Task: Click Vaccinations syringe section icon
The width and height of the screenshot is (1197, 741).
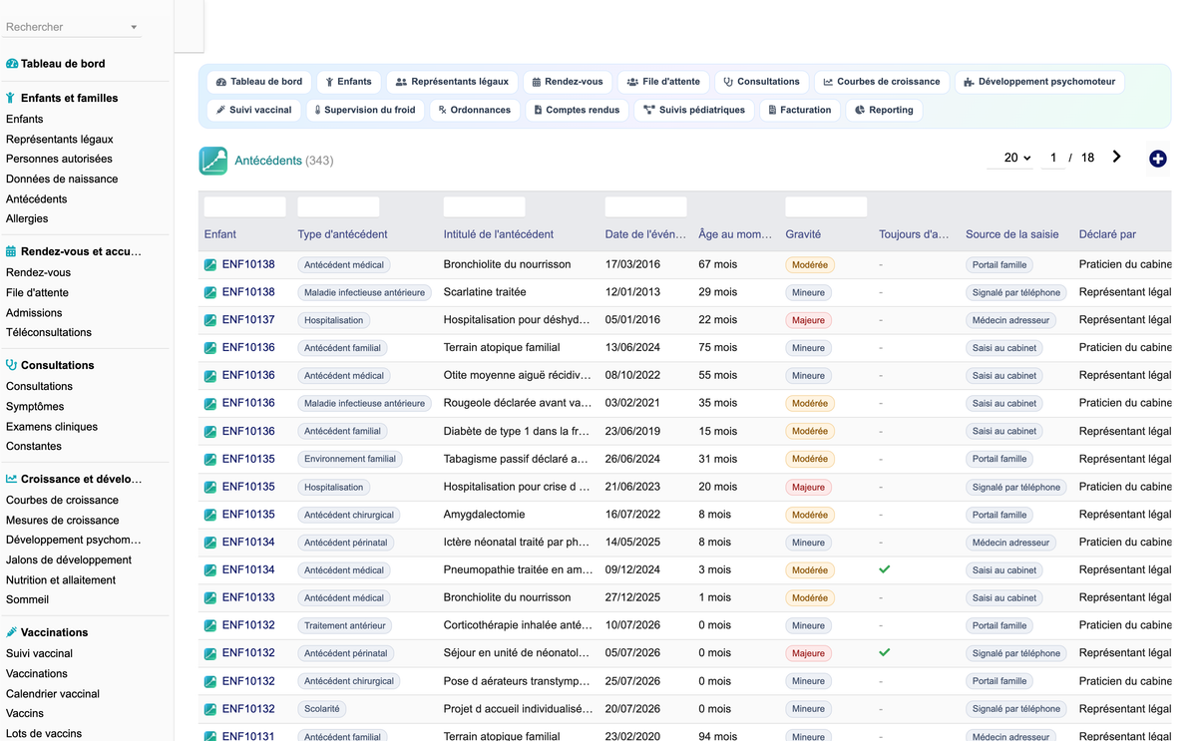Action: point(11,632)
